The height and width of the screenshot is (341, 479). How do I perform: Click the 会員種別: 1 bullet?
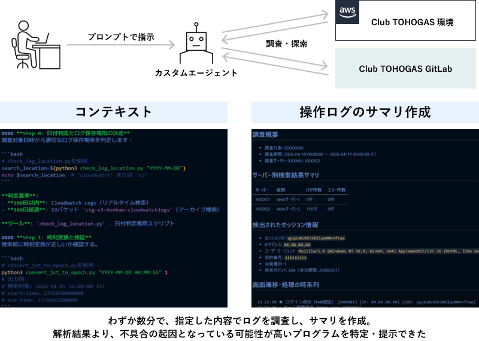tap(275, 264)
